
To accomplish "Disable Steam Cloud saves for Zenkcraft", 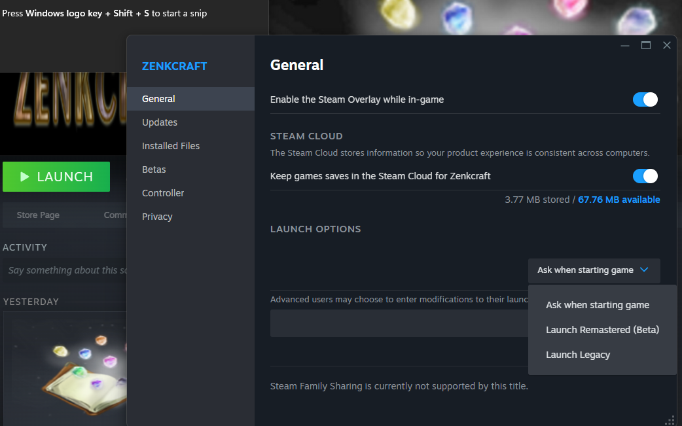I will click(645, 176).
